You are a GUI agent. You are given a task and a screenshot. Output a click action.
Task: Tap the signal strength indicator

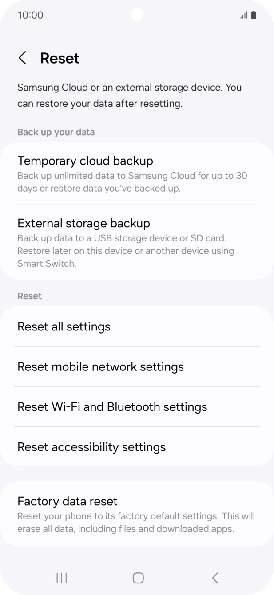(x=242, y=15)
